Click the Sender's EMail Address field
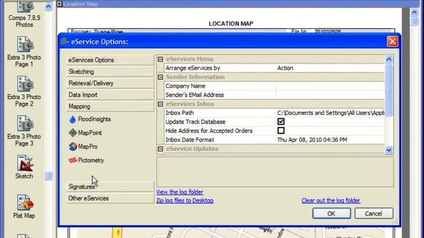 click(x=330, y=95)
